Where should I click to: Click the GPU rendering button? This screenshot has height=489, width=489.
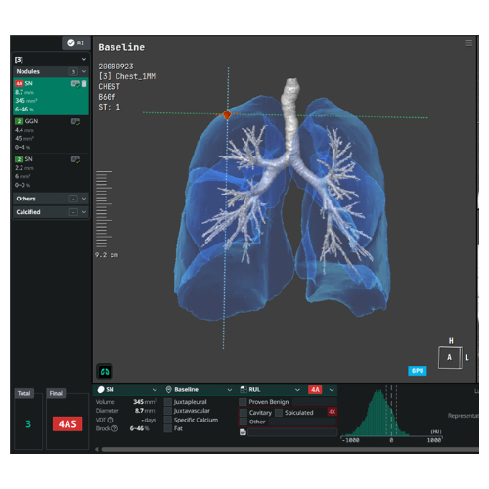click(418, 371)
